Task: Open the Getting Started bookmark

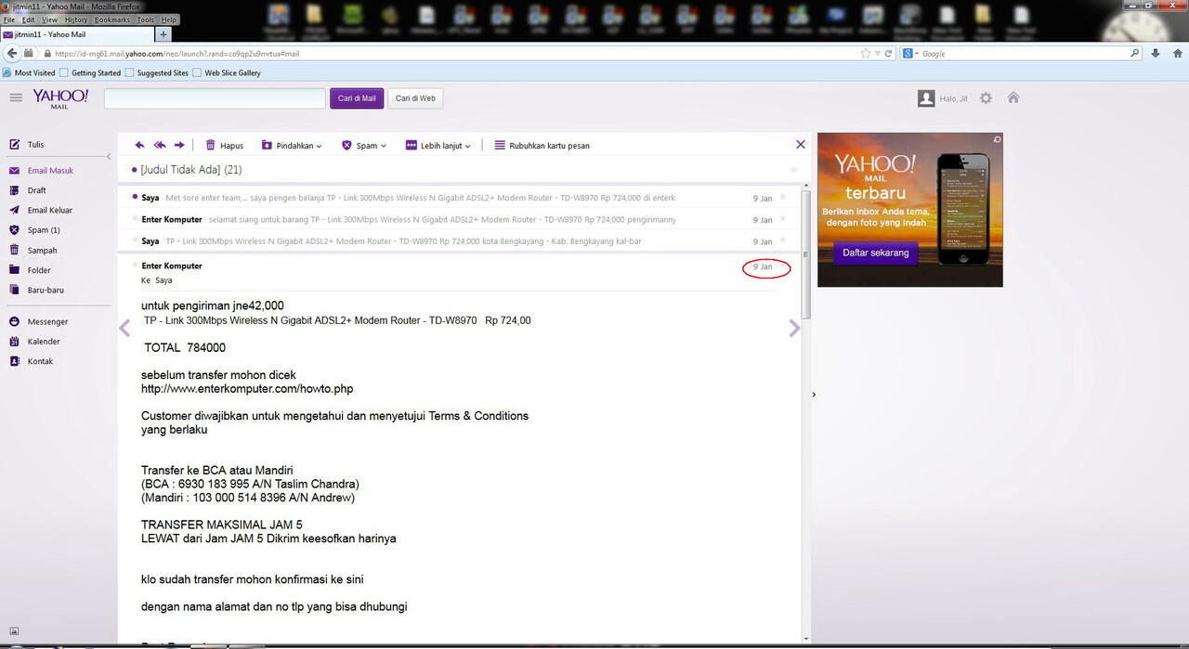Action: (x=90, y=72)
